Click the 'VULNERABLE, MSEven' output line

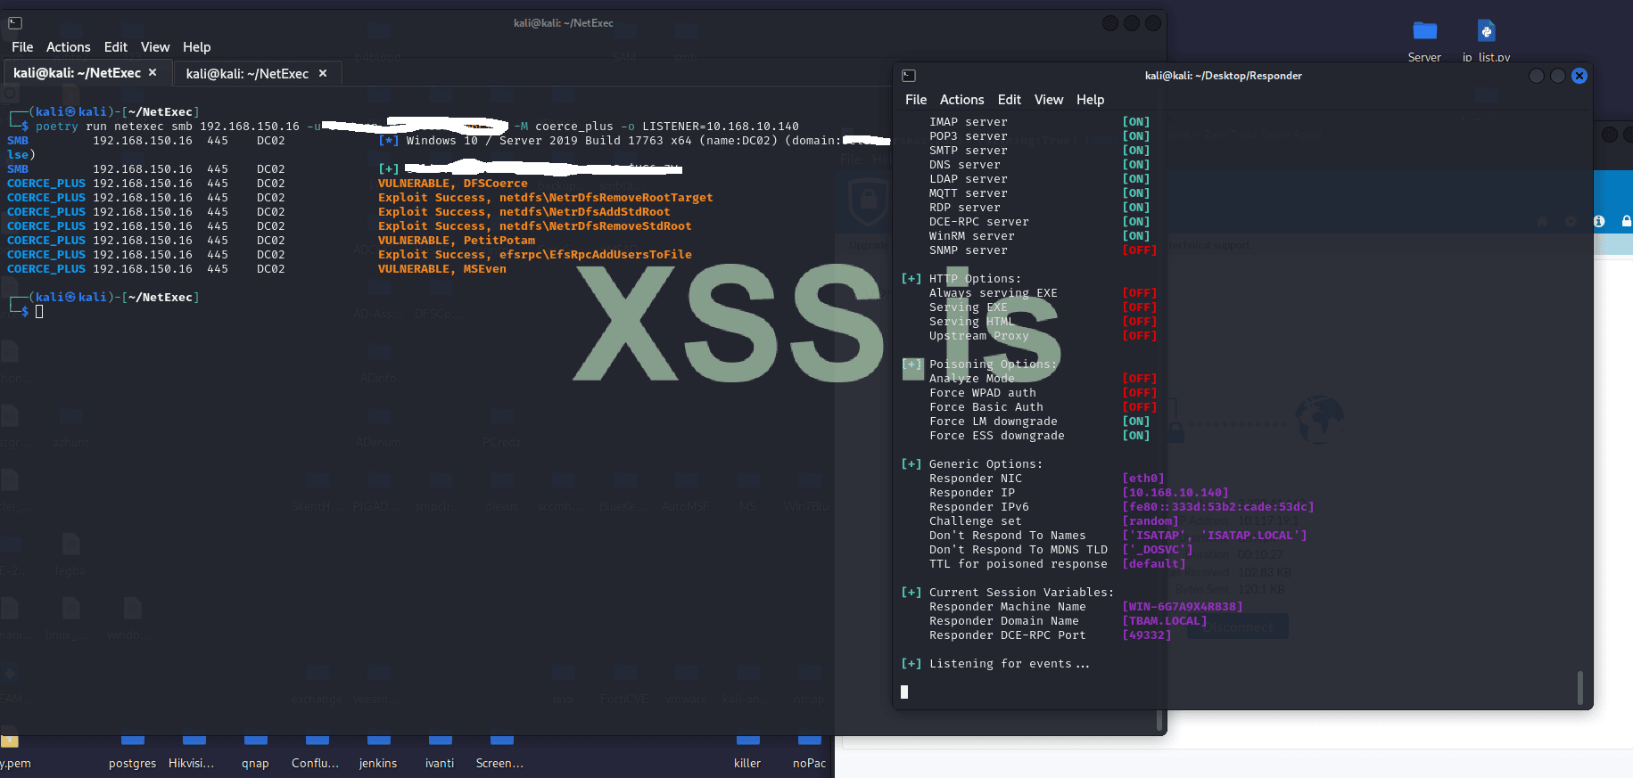(442, 269)
